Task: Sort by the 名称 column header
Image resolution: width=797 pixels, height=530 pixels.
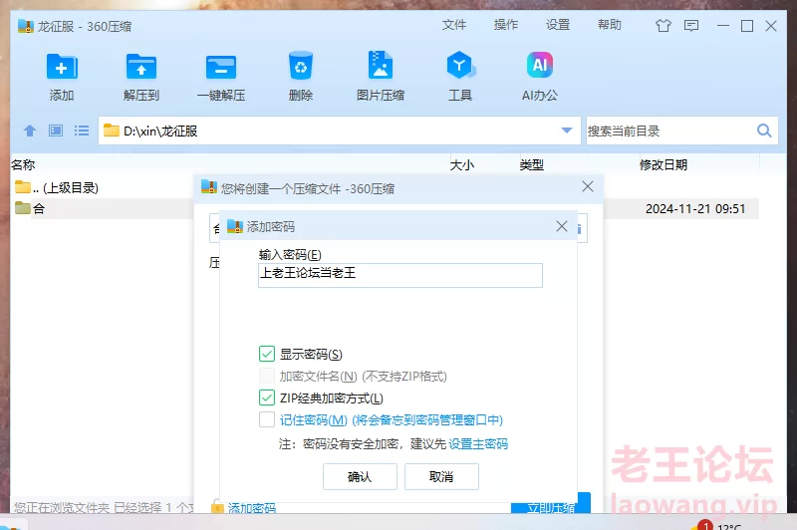Action: pyautogui.click(x=23, y=164)
